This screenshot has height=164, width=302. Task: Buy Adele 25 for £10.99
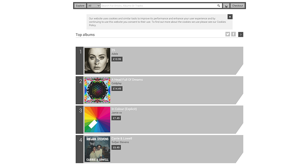click(117, 59)
